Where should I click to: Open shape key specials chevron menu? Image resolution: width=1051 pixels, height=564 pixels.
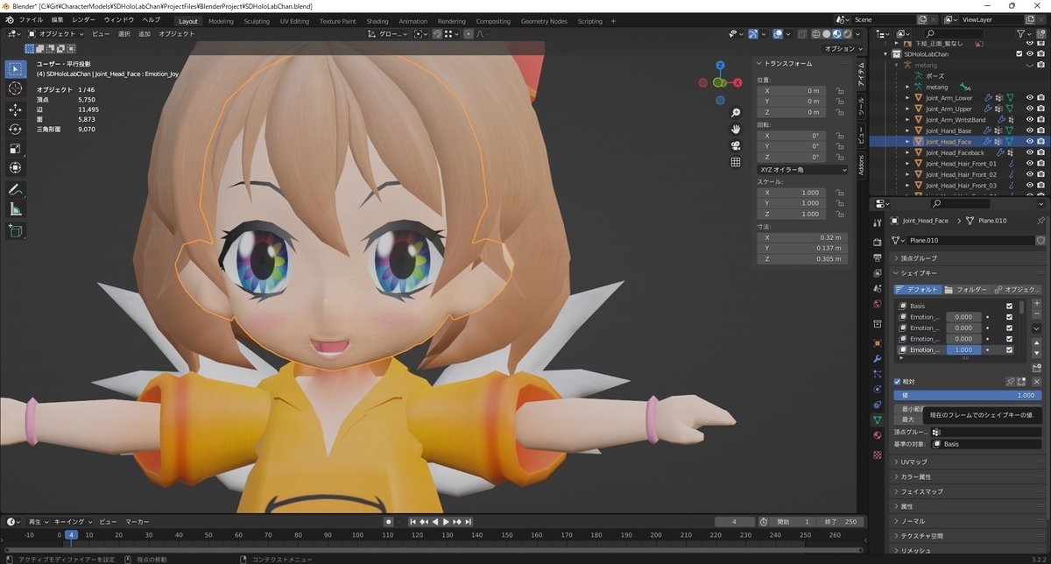tap(1037, 328)
